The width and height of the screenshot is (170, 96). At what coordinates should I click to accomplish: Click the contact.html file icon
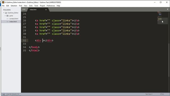pos(7,19)
